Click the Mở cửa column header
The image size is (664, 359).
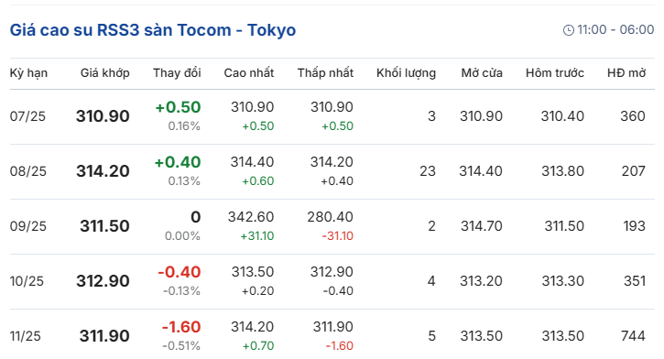[x=482, y=73]
